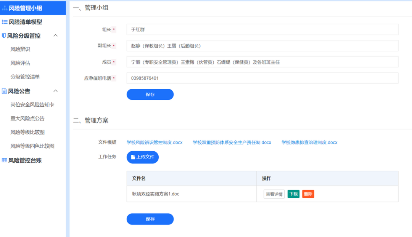Open the 学校隐患排查治理制度.docx template link
This screenshot has height=237, width=412.
click(x=309, y=142)
